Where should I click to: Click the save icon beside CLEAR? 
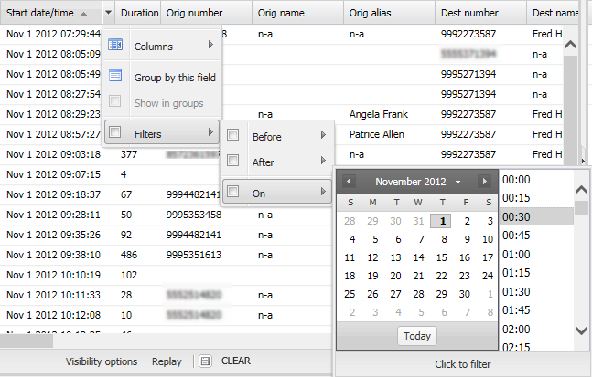206,361
